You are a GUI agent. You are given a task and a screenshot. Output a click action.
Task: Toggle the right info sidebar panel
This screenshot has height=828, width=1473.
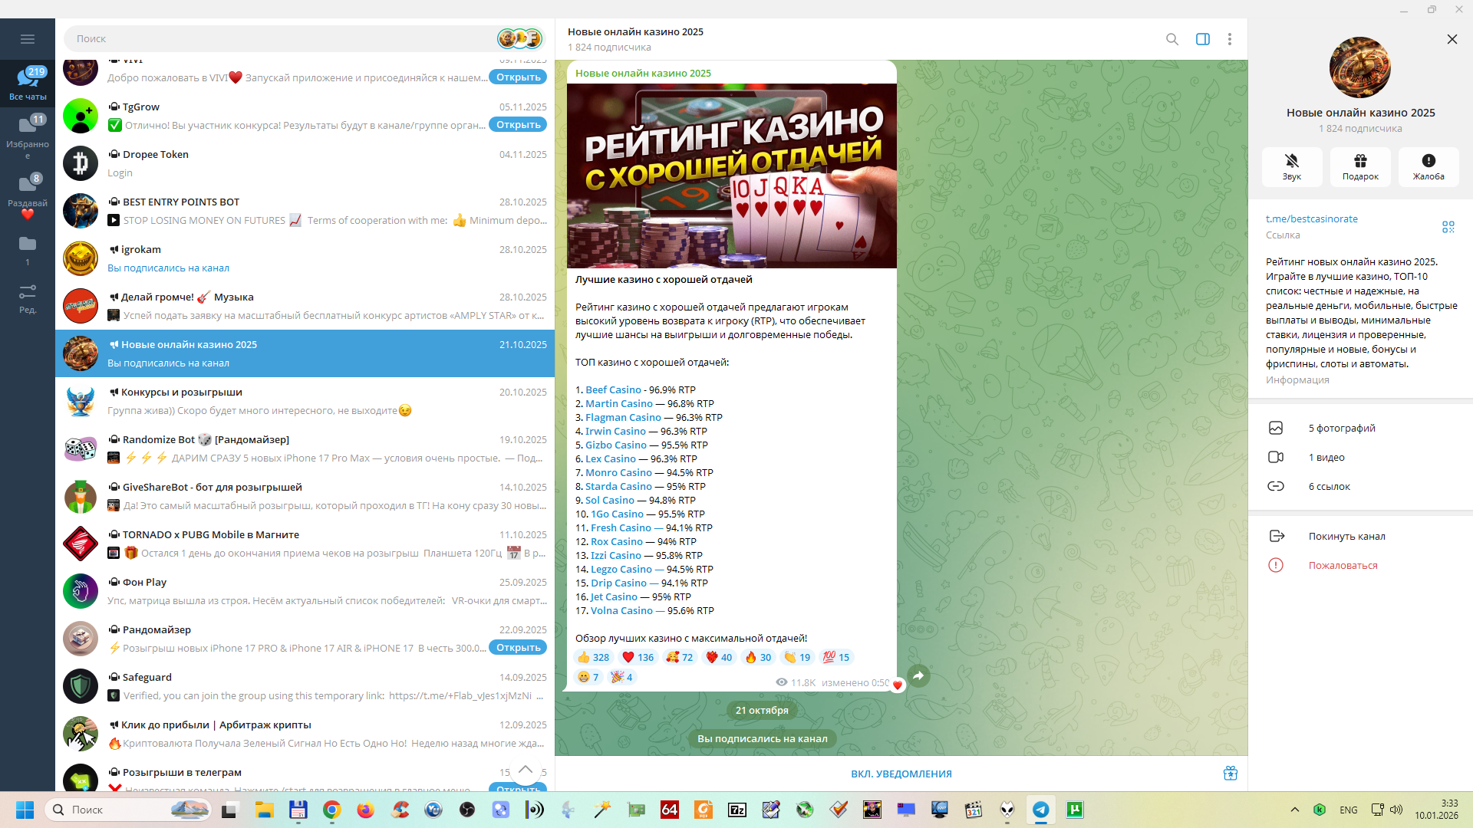click(1202, 39)
